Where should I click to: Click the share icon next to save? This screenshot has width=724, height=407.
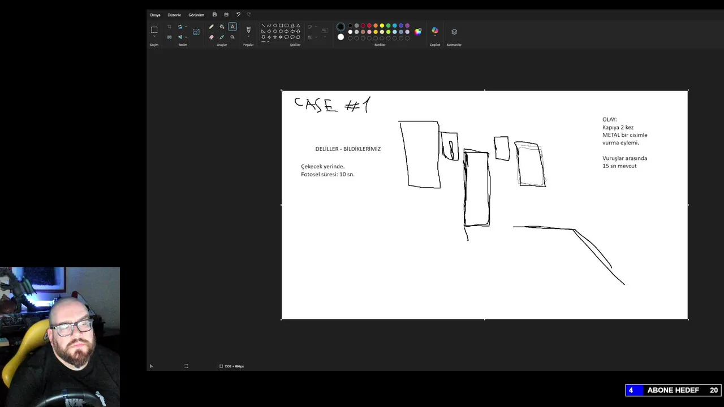click(226, 15)
